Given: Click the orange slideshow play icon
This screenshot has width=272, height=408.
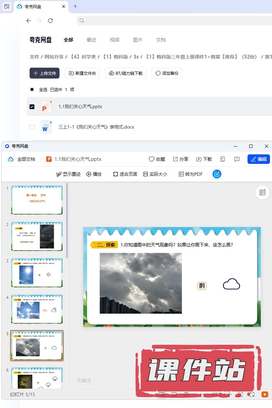Looking at the screenshot, I should tap(265, 394).
